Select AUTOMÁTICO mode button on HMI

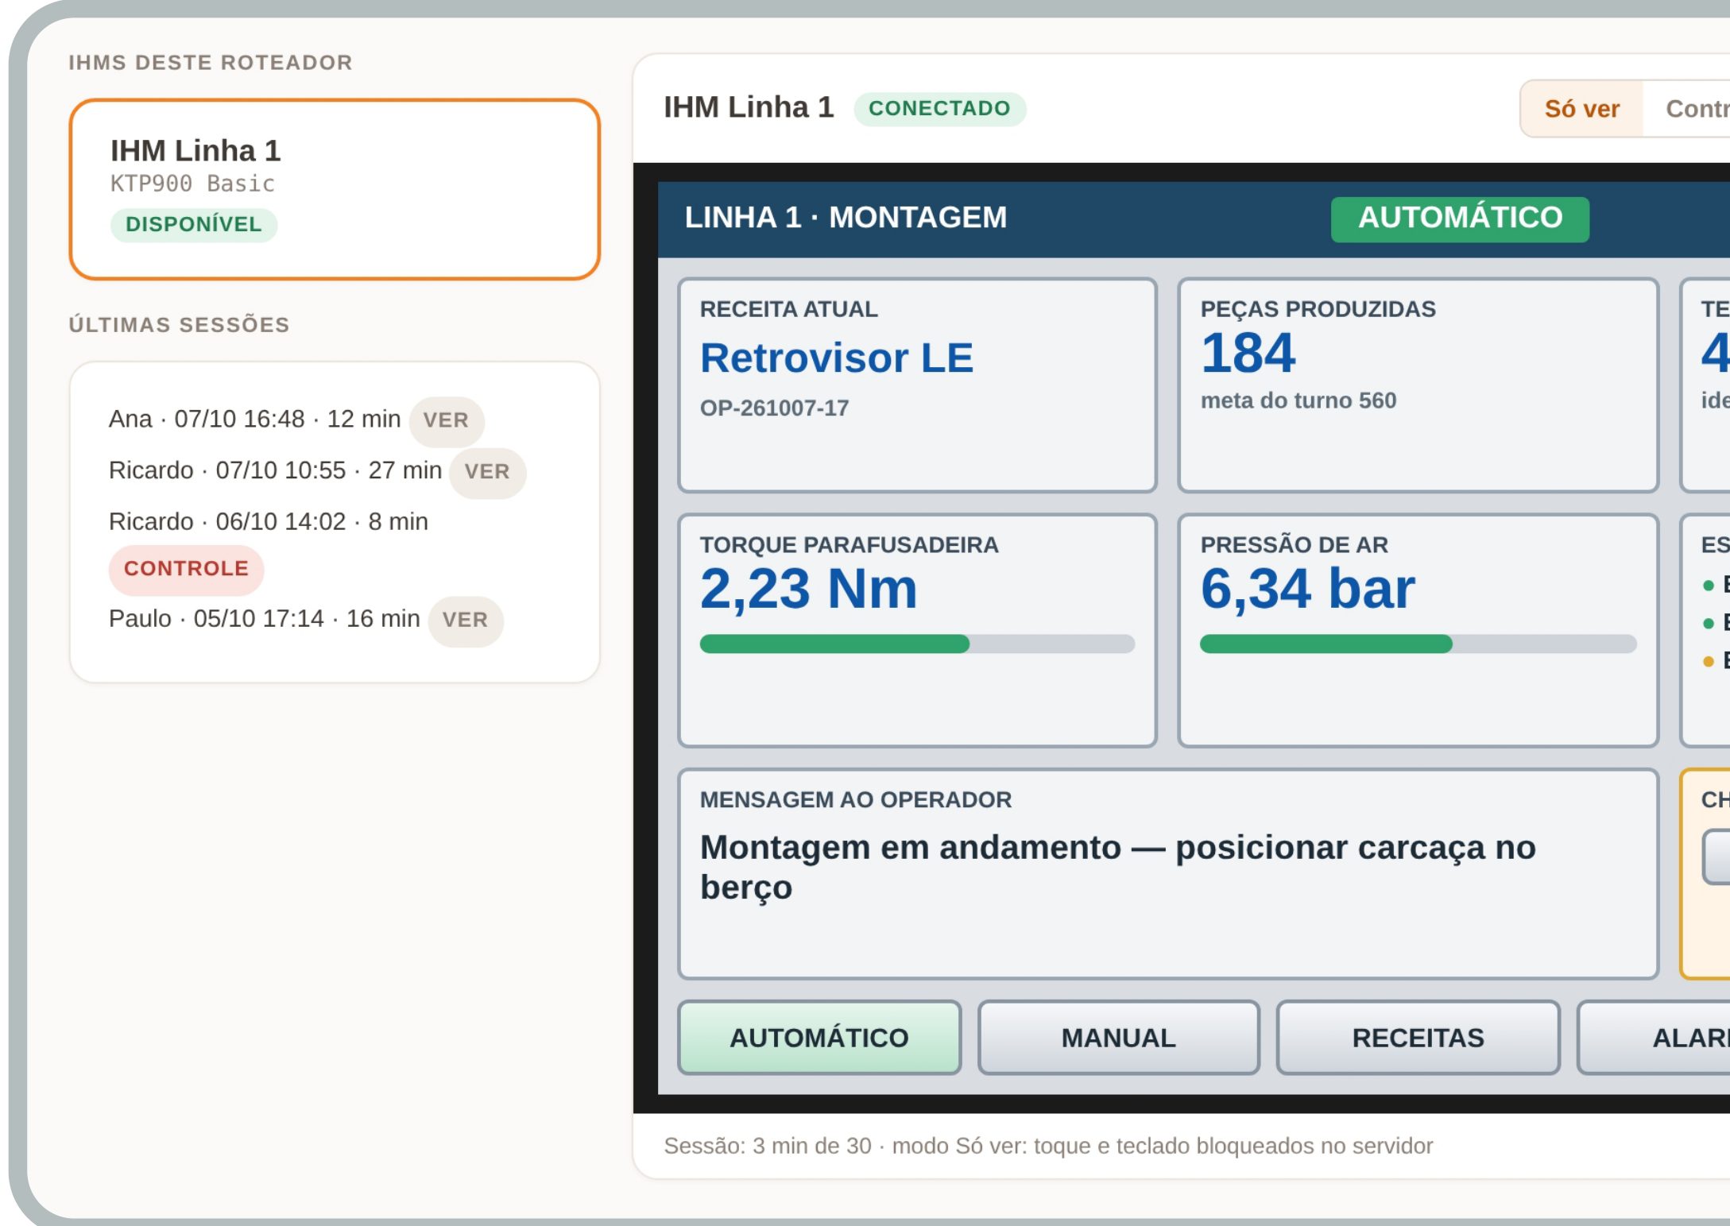tap(819, 1038)
